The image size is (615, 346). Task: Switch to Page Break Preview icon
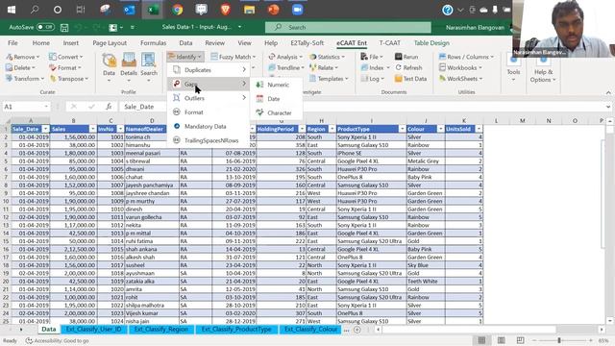click(520, 340)
